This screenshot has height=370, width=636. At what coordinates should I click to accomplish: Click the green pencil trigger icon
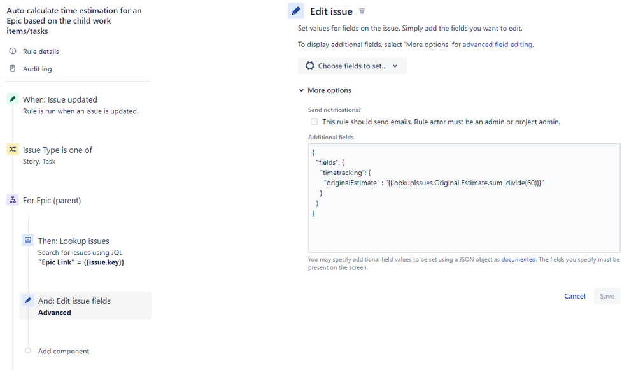13,99
